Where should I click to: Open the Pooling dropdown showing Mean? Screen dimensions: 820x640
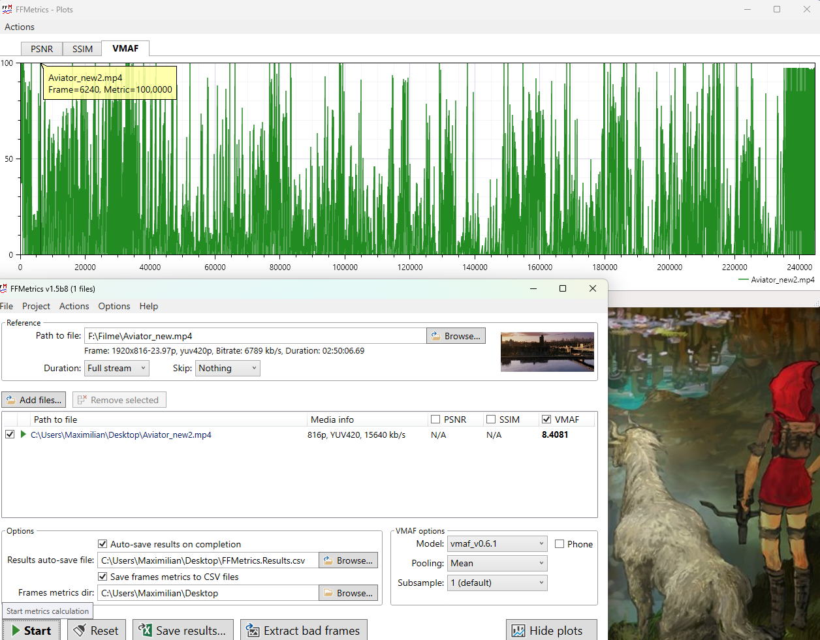(497, 563)
